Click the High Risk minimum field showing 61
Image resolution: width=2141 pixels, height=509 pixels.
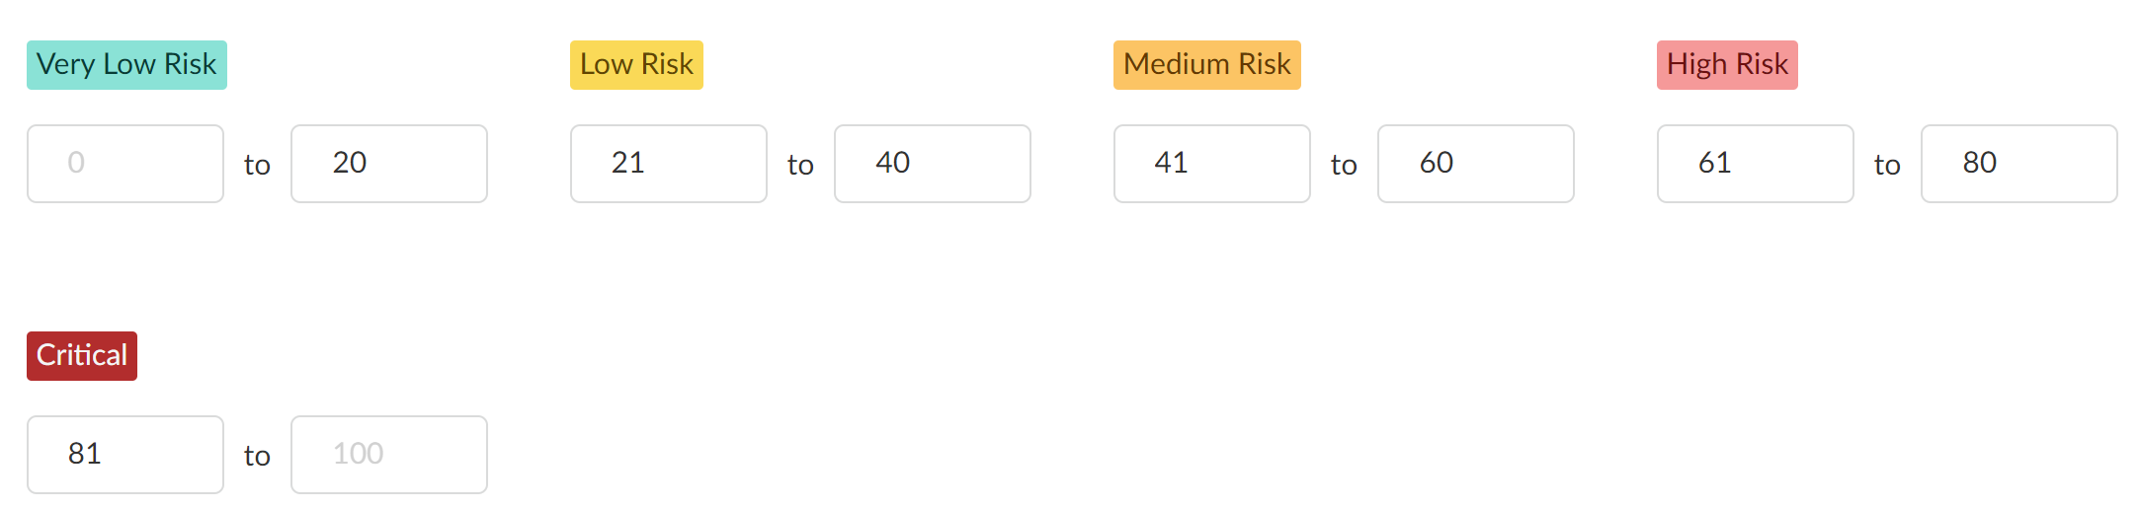click(x=1755, y=164)
